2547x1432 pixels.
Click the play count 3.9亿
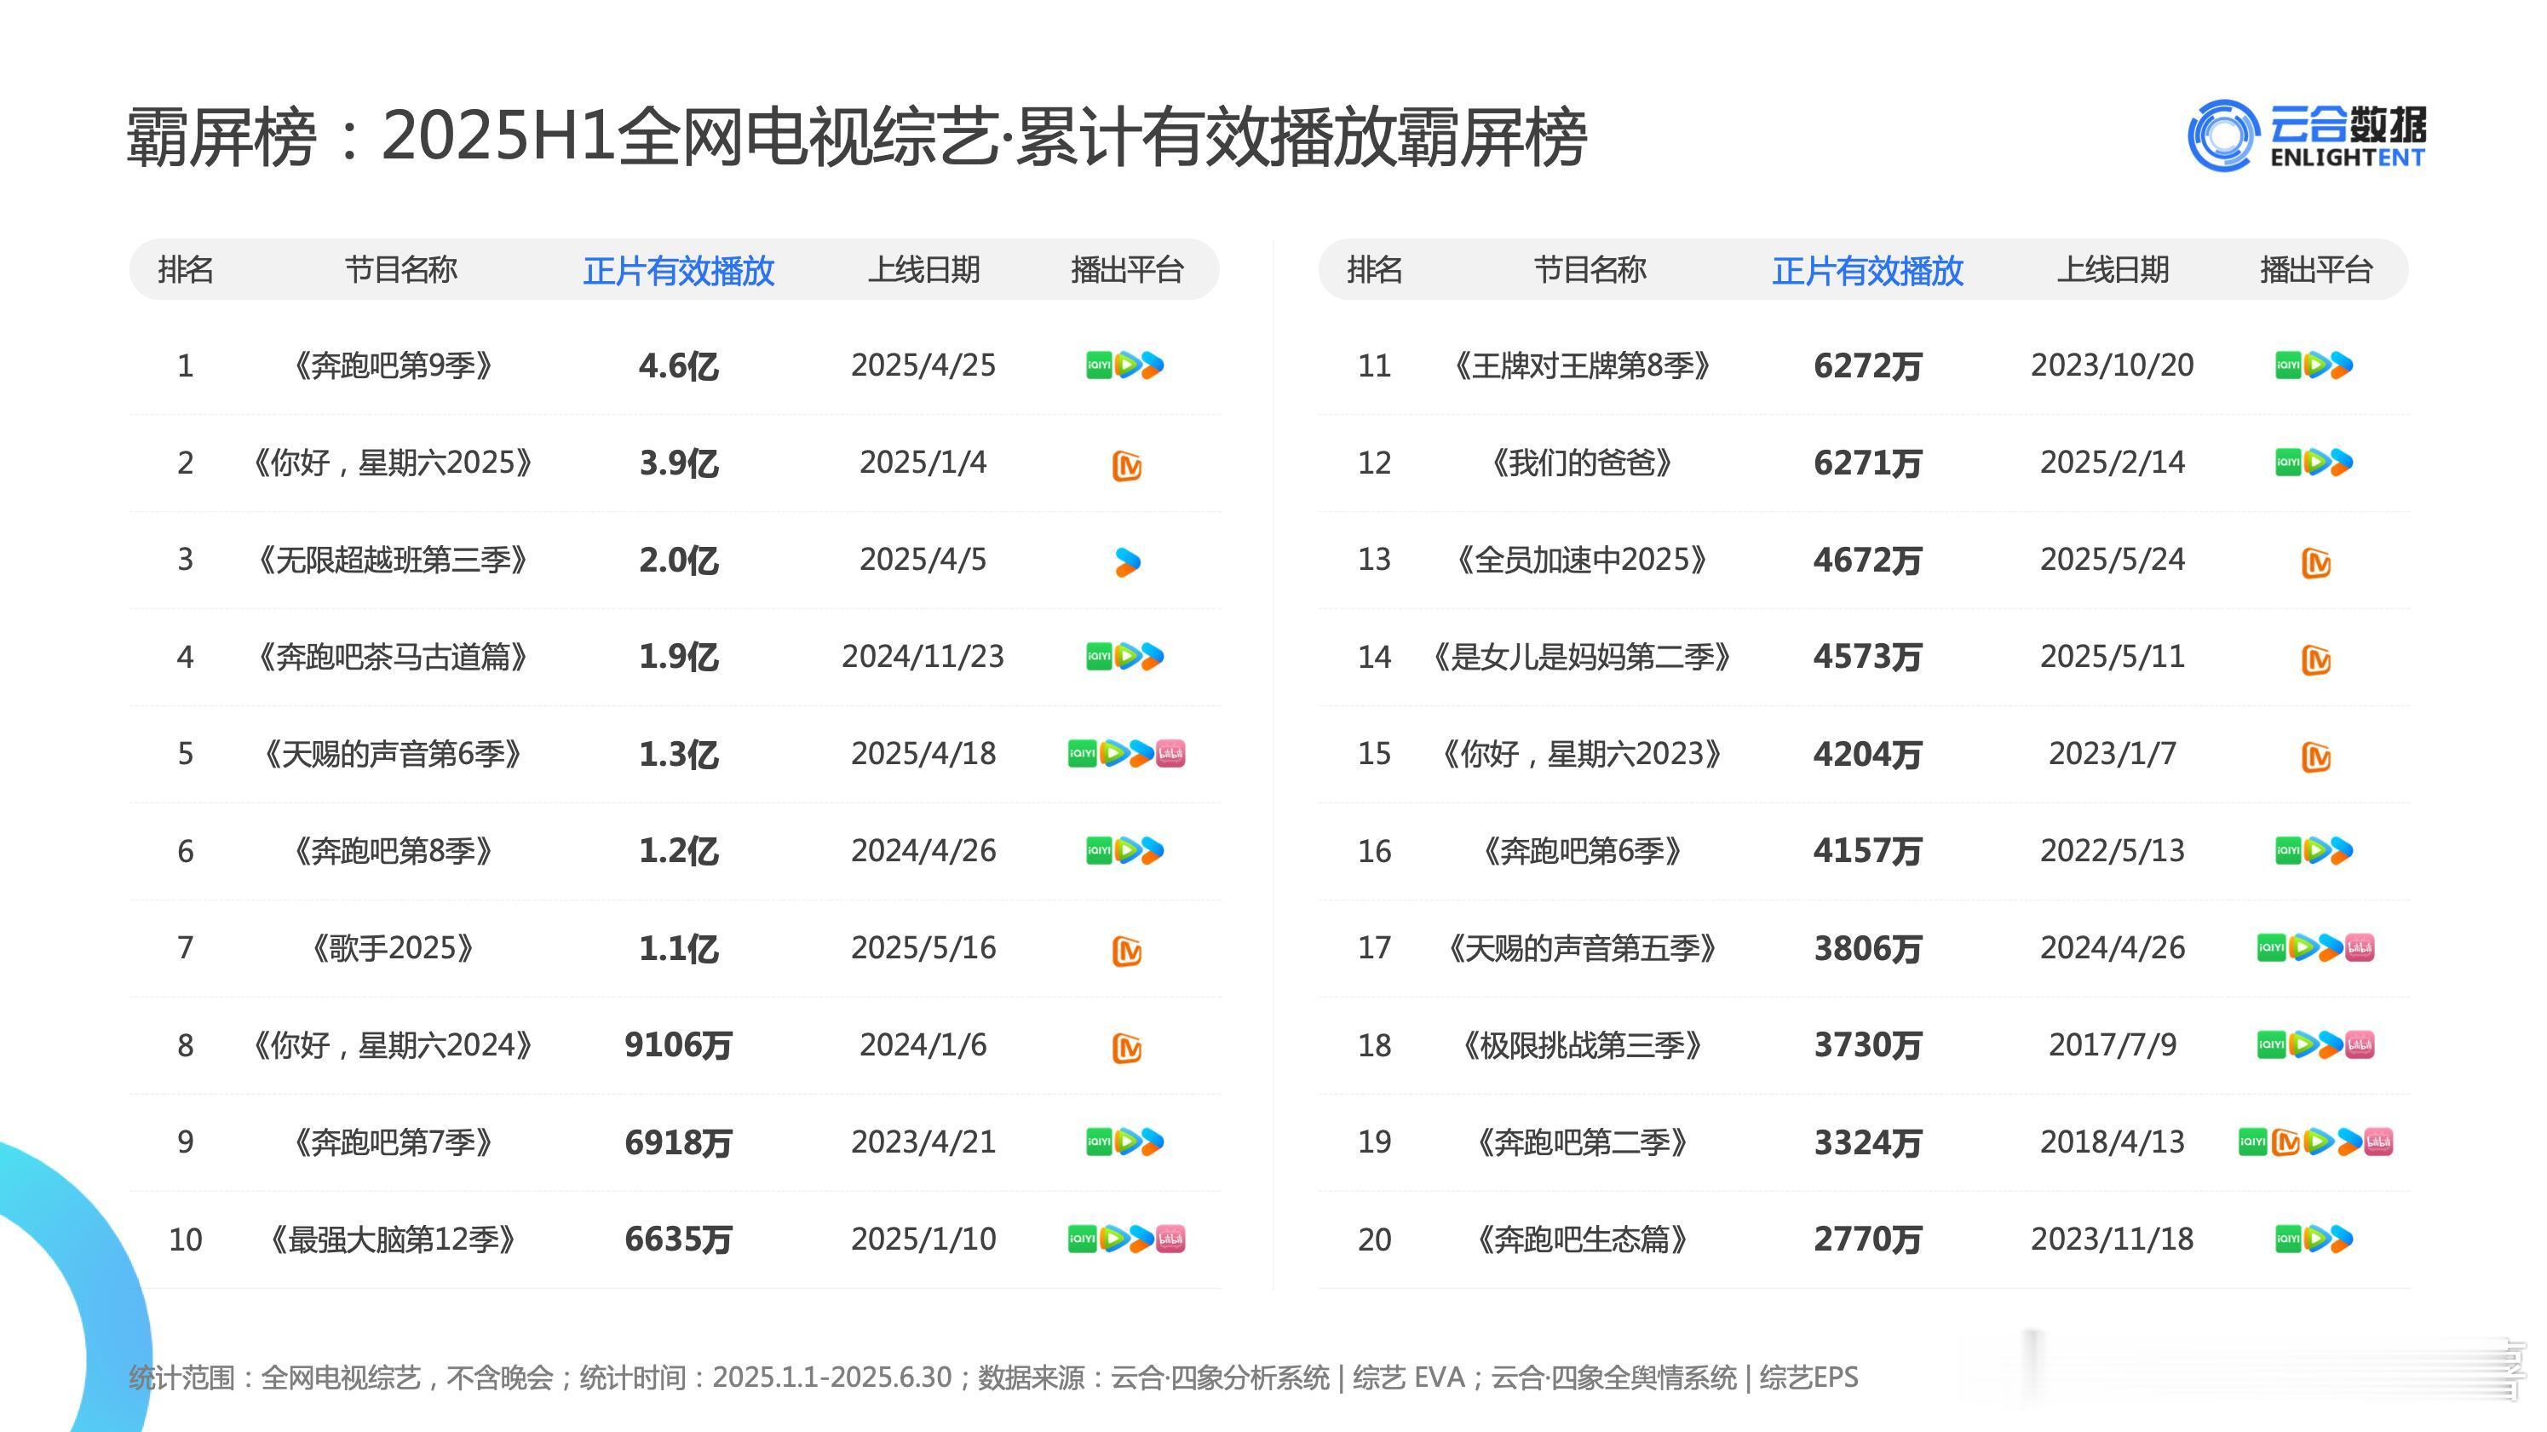pyautogui.click(x=678, y=463)
